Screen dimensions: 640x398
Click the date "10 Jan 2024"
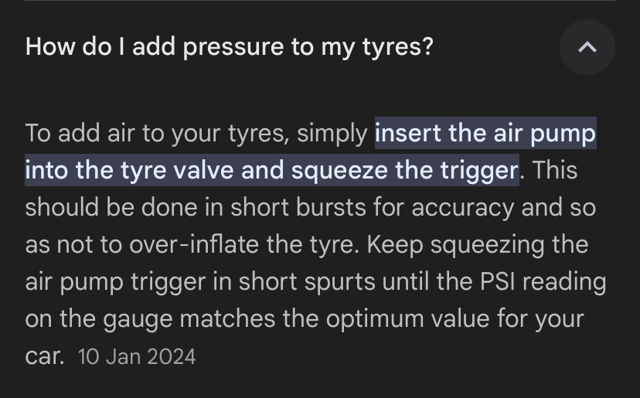137,356
